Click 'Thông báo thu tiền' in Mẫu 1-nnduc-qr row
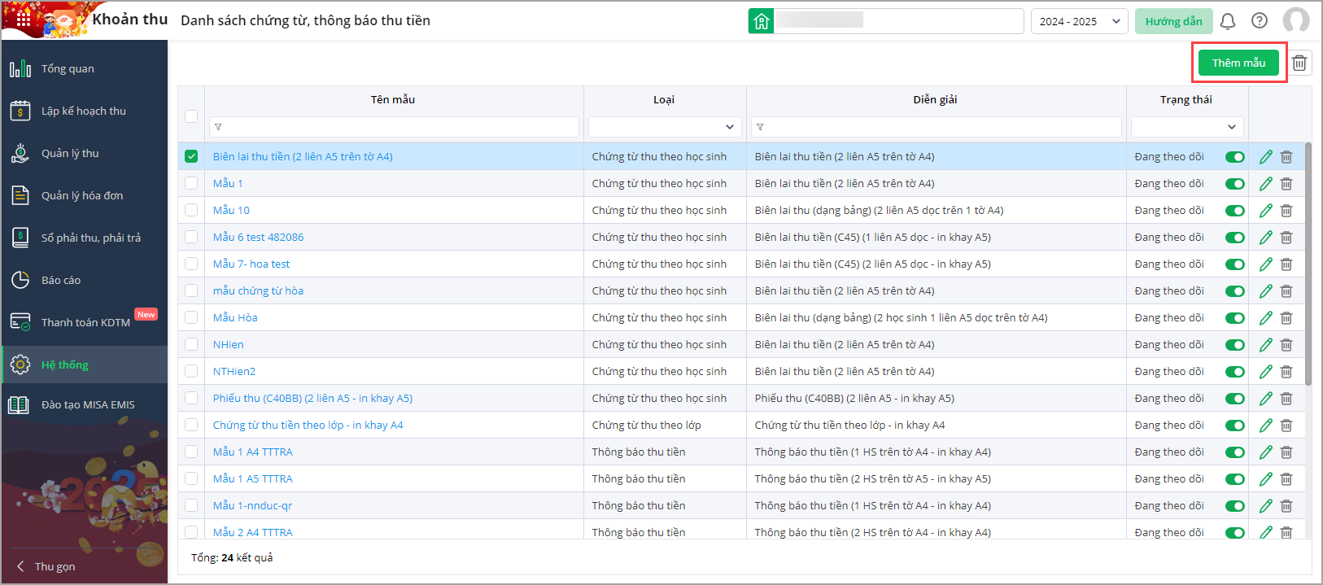1323x585 pixels. [639, 506]
